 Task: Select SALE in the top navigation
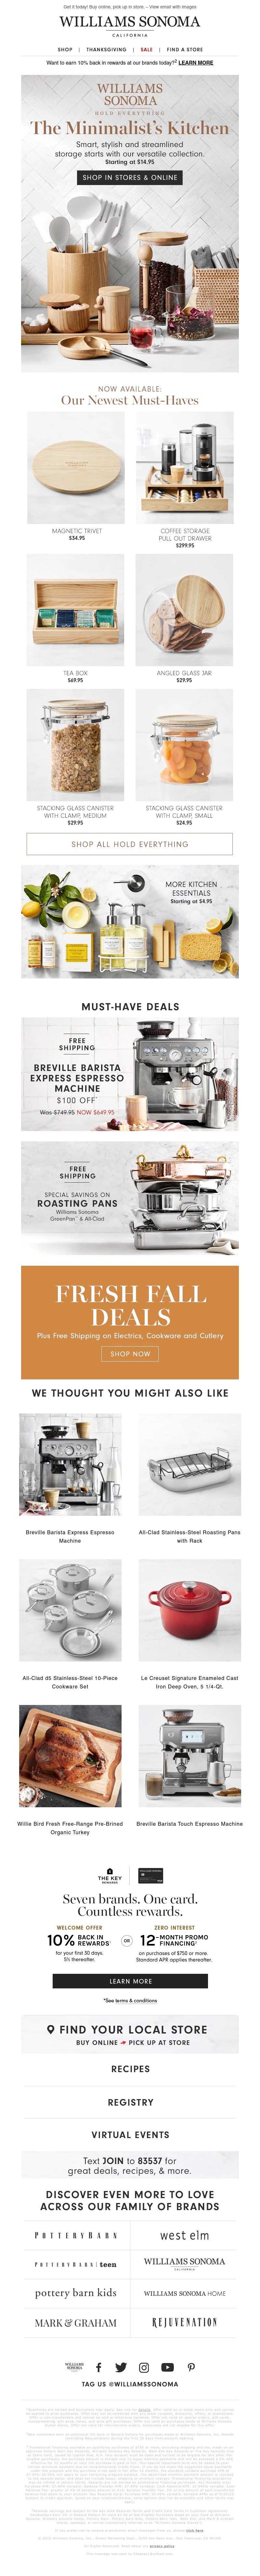tap(147, 49)
